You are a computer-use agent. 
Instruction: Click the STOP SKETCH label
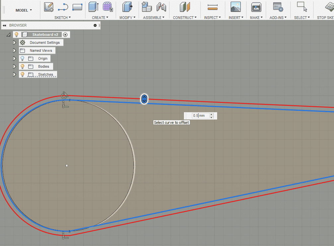pyautogui.click(x=325, y=18)
